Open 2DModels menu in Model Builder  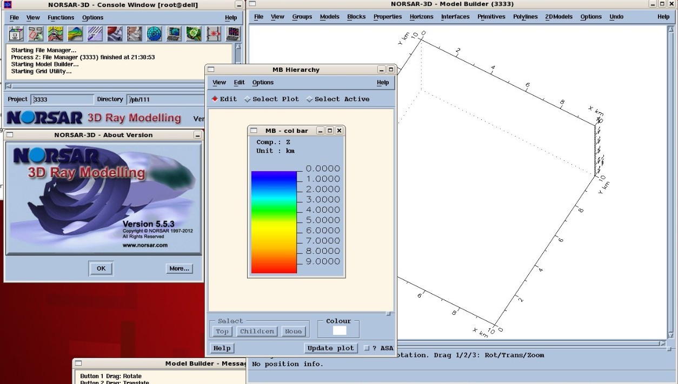tap(559, 17)
